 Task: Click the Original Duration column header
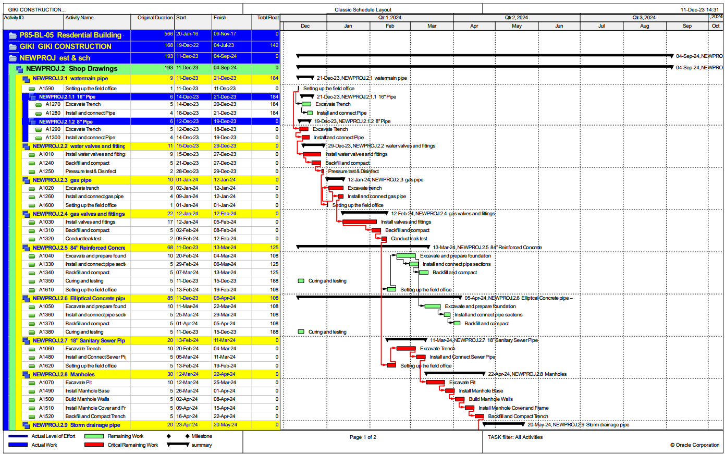click(154, 18)
